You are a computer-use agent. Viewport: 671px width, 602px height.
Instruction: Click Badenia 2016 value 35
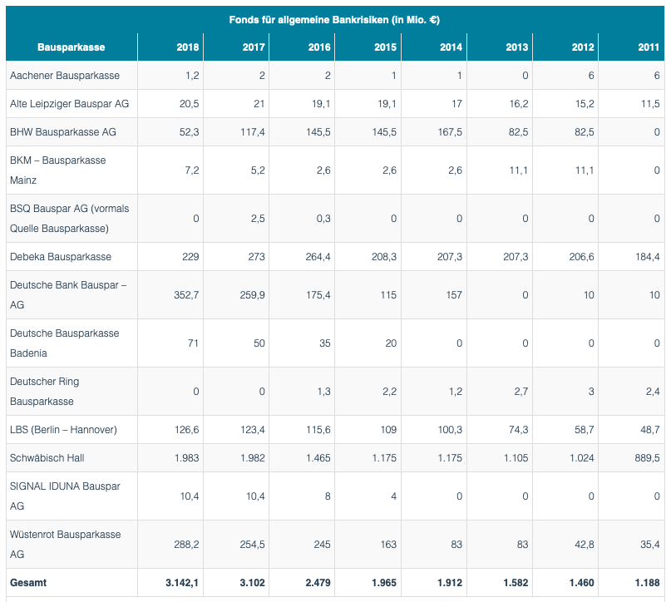click(x=325, y=343)
